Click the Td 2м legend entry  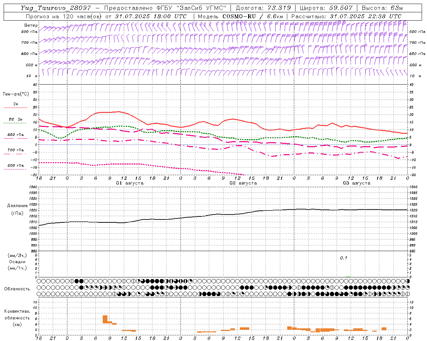coord(15,119)
